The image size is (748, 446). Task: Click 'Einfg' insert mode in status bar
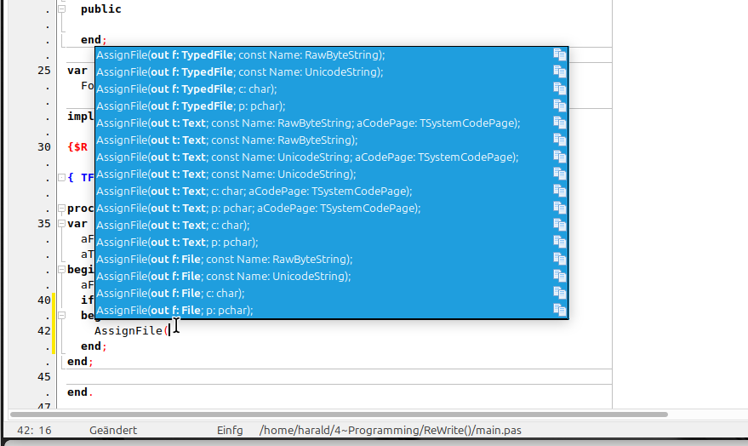230,431
